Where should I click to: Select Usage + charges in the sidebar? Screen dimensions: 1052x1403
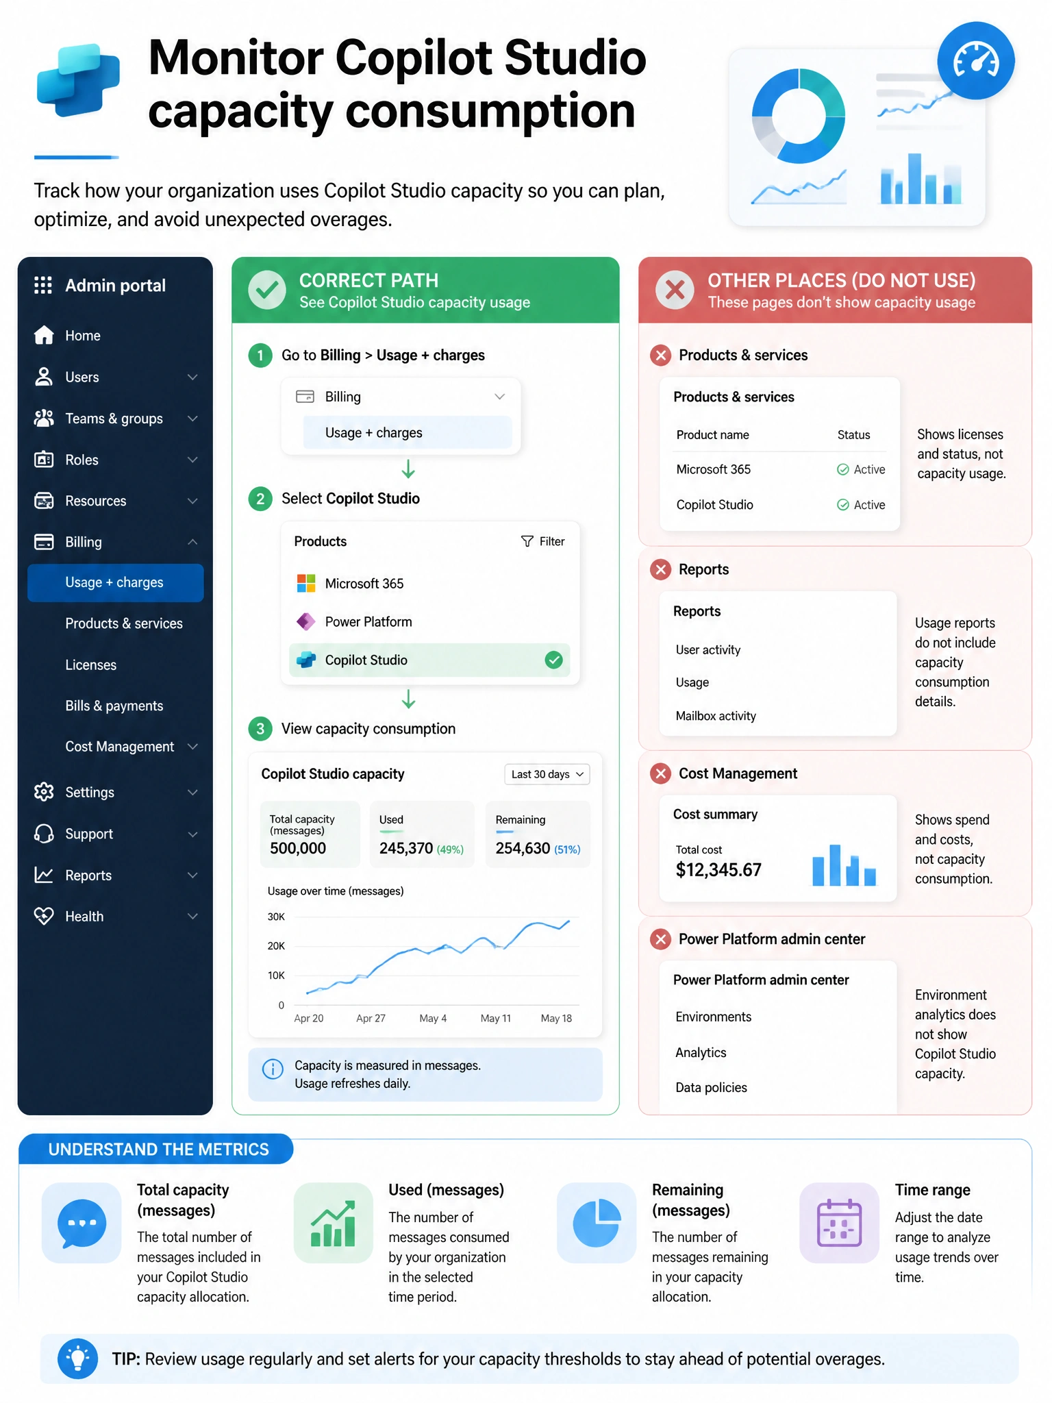(x=115, y=582)
